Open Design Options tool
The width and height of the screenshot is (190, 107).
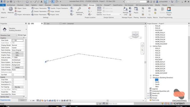click(x=99, y=11)
